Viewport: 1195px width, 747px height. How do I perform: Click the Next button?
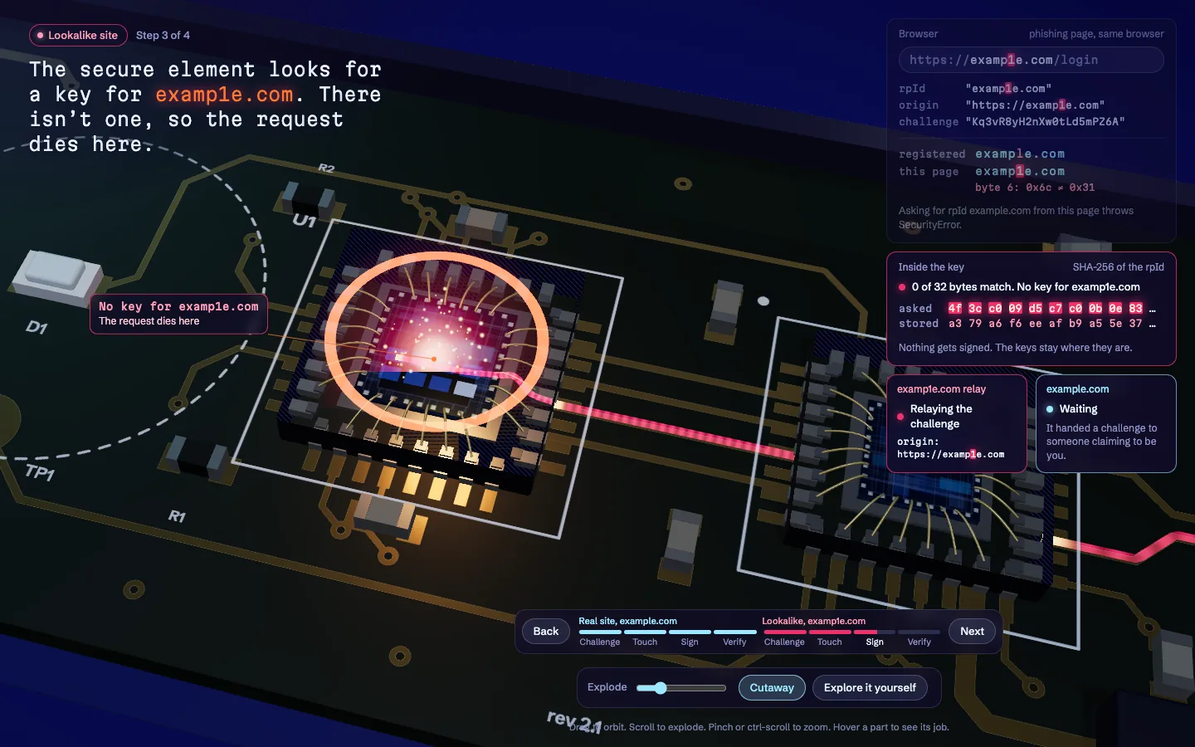[972, 631]
